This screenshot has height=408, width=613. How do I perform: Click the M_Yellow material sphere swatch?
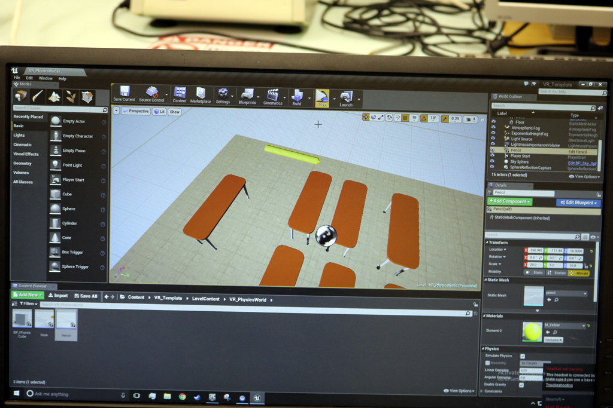coord(532,332)
